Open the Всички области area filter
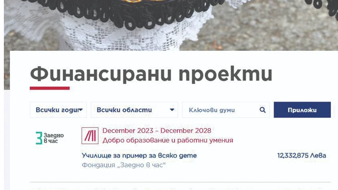 click(x=134, y=110)
